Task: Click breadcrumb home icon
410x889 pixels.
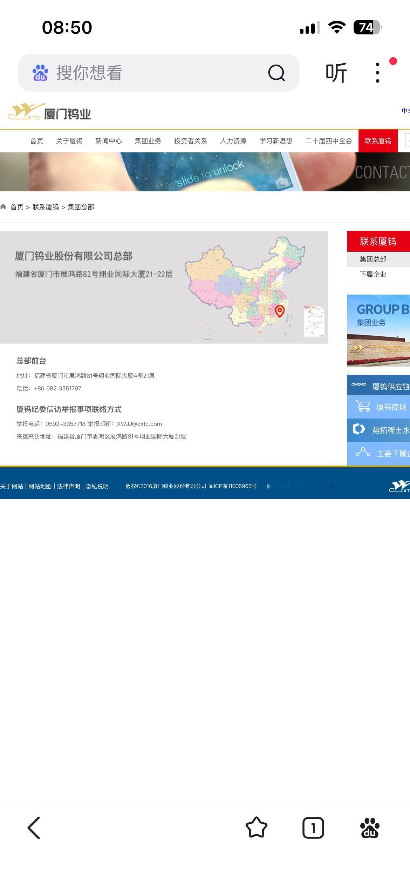Action: click(x=4, y=206)
